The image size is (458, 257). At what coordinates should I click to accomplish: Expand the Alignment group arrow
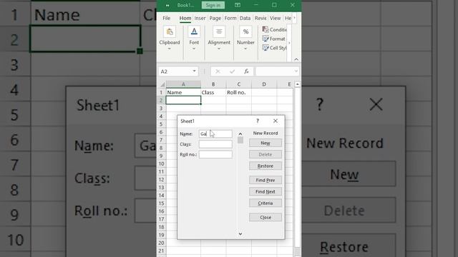[x=219, y=49]
